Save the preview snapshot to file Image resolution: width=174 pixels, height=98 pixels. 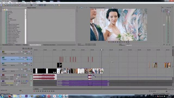pos(114,8)
